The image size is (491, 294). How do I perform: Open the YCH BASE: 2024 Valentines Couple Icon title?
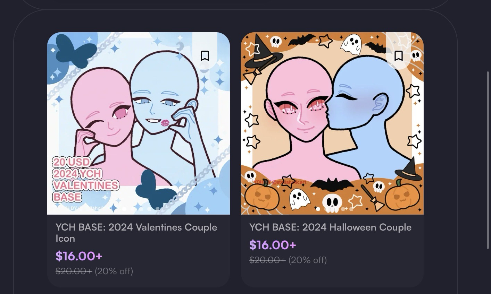coord(136,233)
